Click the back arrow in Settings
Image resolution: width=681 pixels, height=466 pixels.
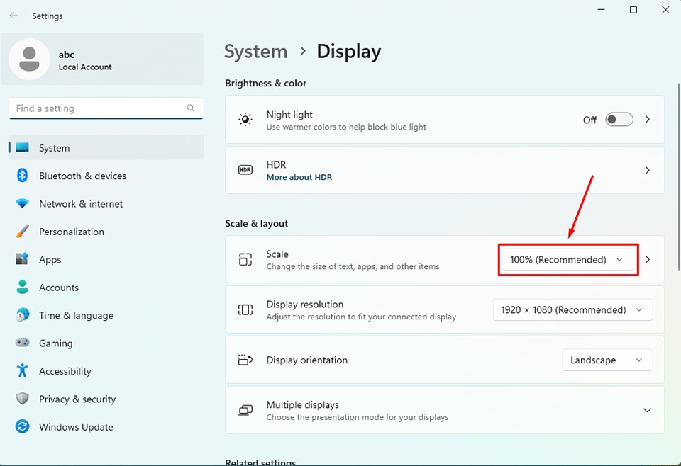click(x=13, y=15)
